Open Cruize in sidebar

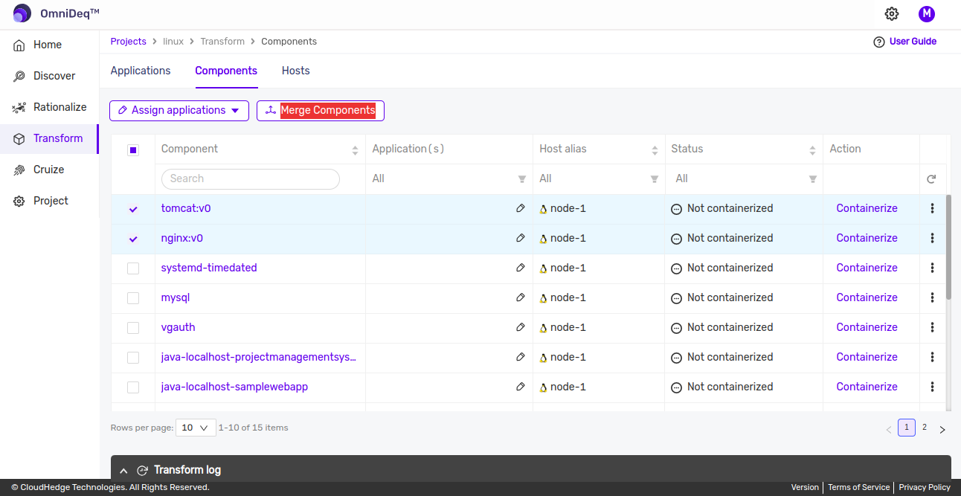click(x=49, y=170)
